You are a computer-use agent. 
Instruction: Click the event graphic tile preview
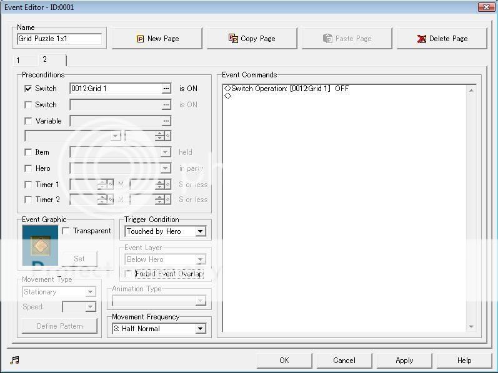tap(40, 246)
